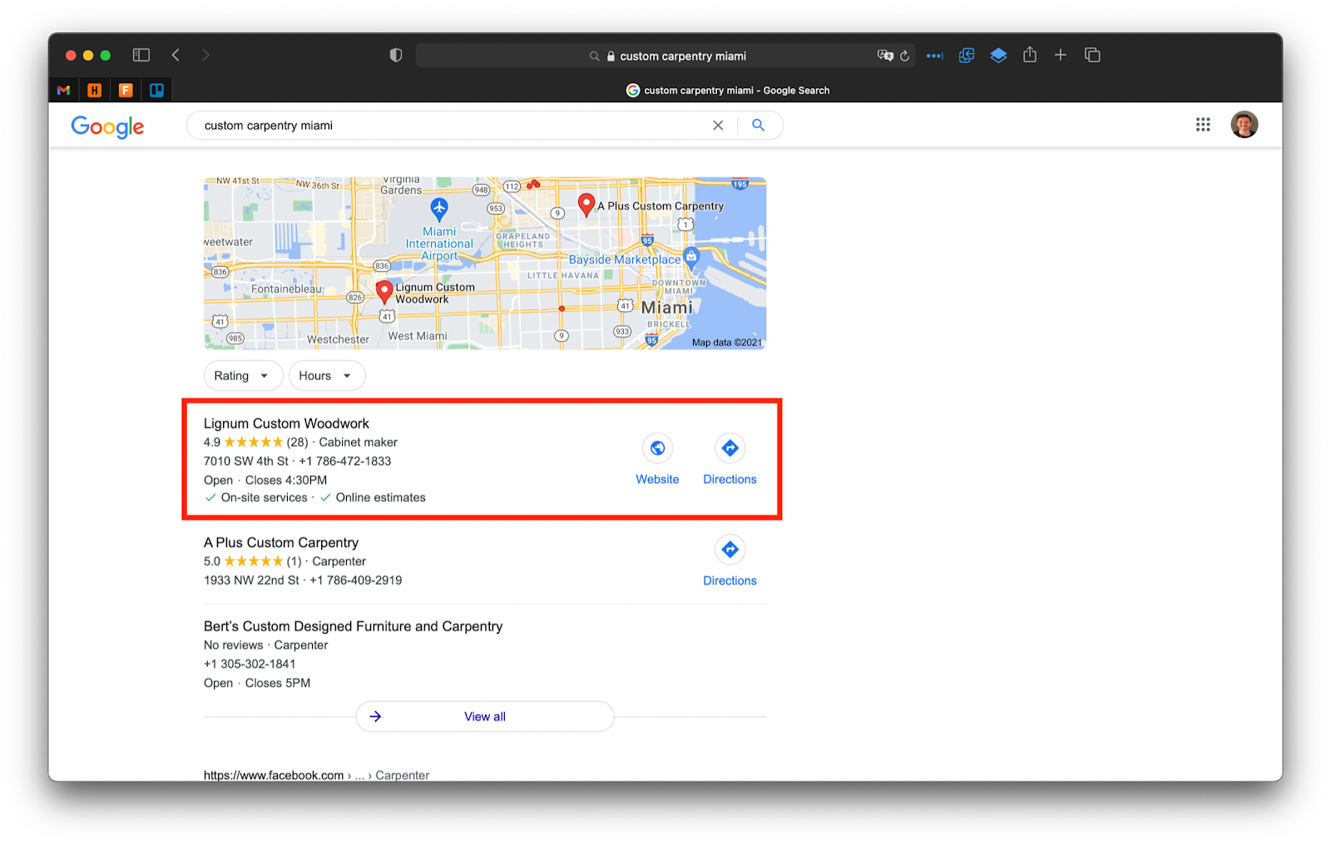The width and height of the screenshot is (1331, 845).
Task: Open a new tab with the plus icon
Action: pyautogui.click(x=1061, y=55)
